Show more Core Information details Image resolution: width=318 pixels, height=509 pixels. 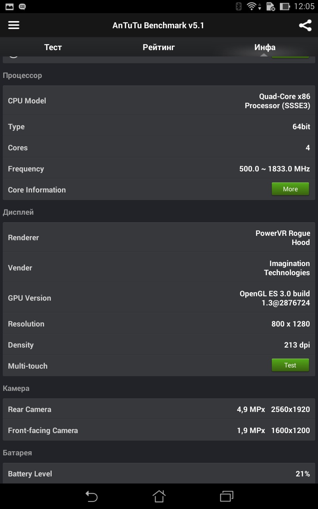290,189
